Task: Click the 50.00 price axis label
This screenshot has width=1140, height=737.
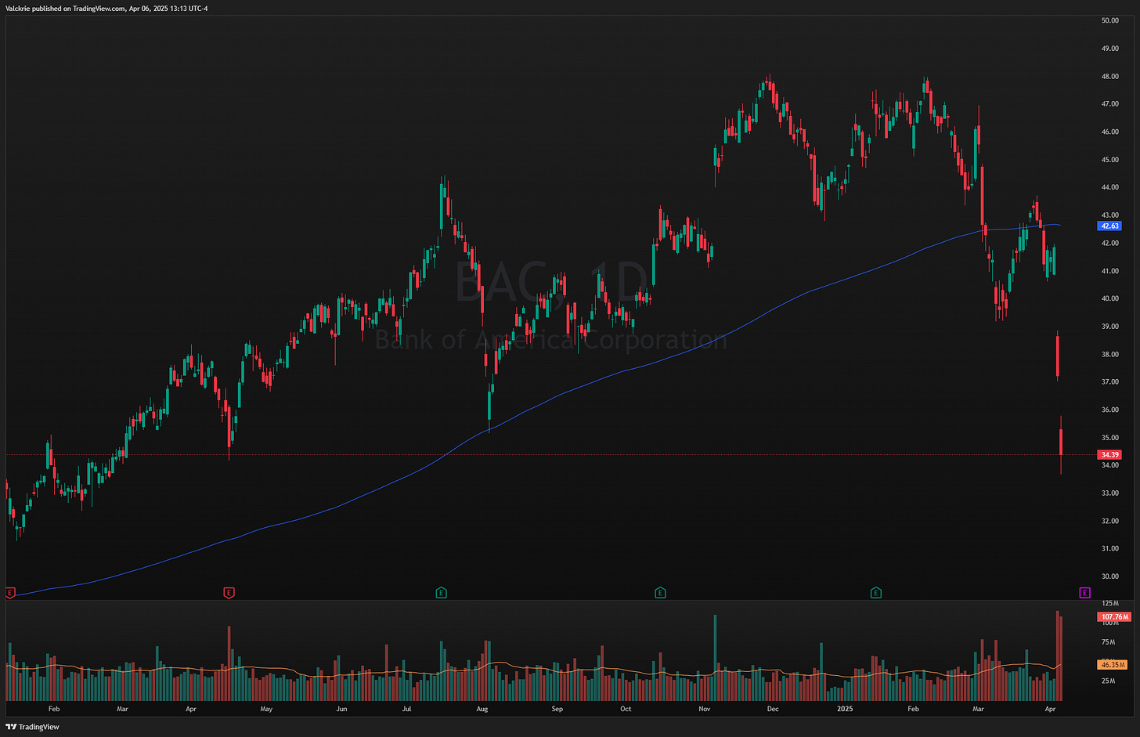Action: [x=1109, y=20]
